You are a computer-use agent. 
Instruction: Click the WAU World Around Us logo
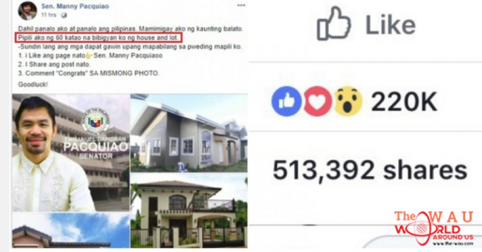click(x=433, y=228)
